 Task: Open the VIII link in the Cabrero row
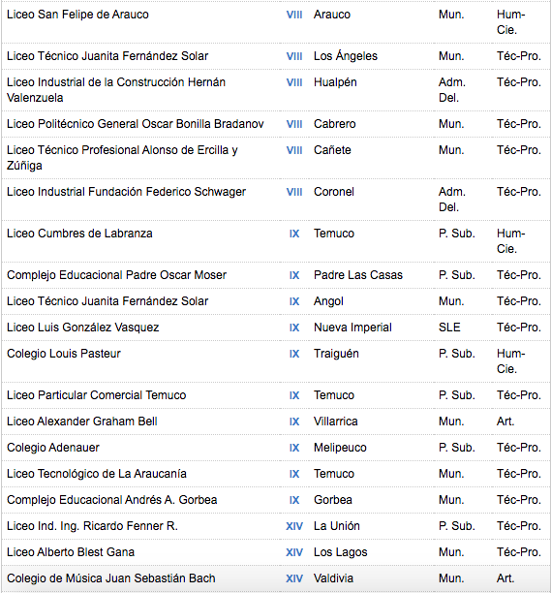294,124
